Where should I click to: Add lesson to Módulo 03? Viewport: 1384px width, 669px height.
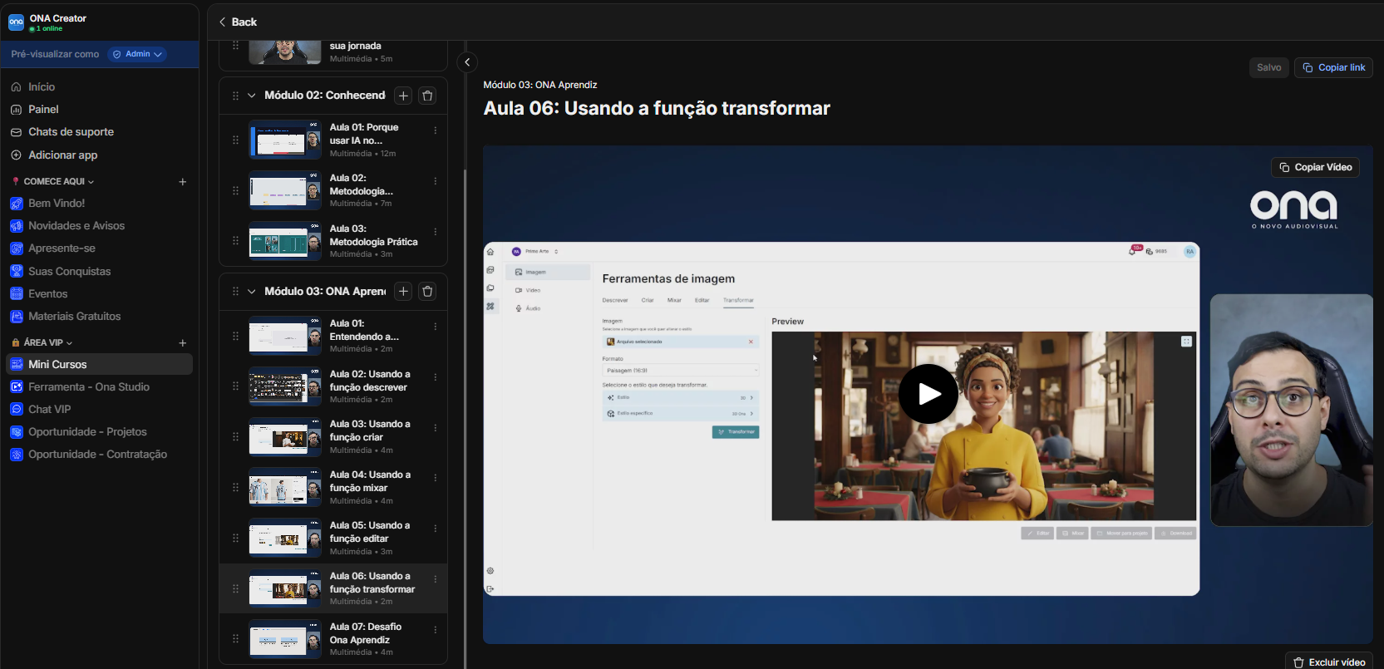[x=403, y=291]
